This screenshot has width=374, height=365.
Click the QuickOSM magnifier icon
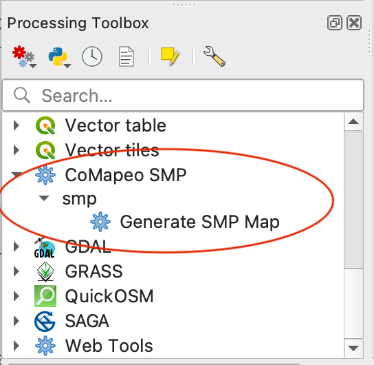(x=45, y=296)
